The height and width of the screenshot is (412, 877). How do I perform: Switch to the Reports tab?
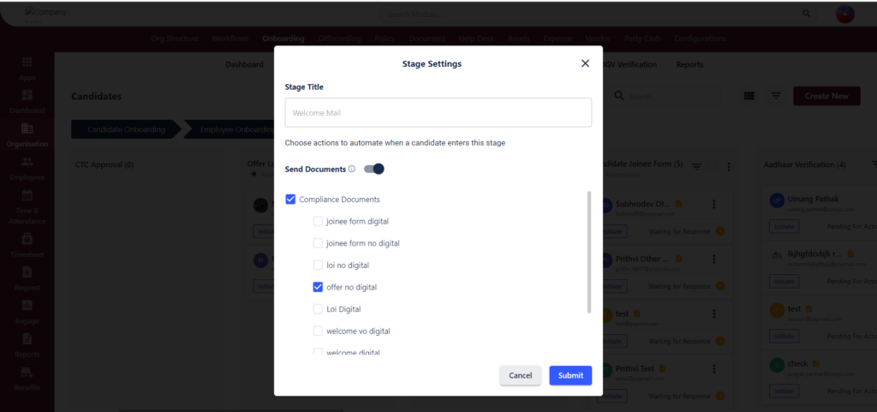point(689,65)
